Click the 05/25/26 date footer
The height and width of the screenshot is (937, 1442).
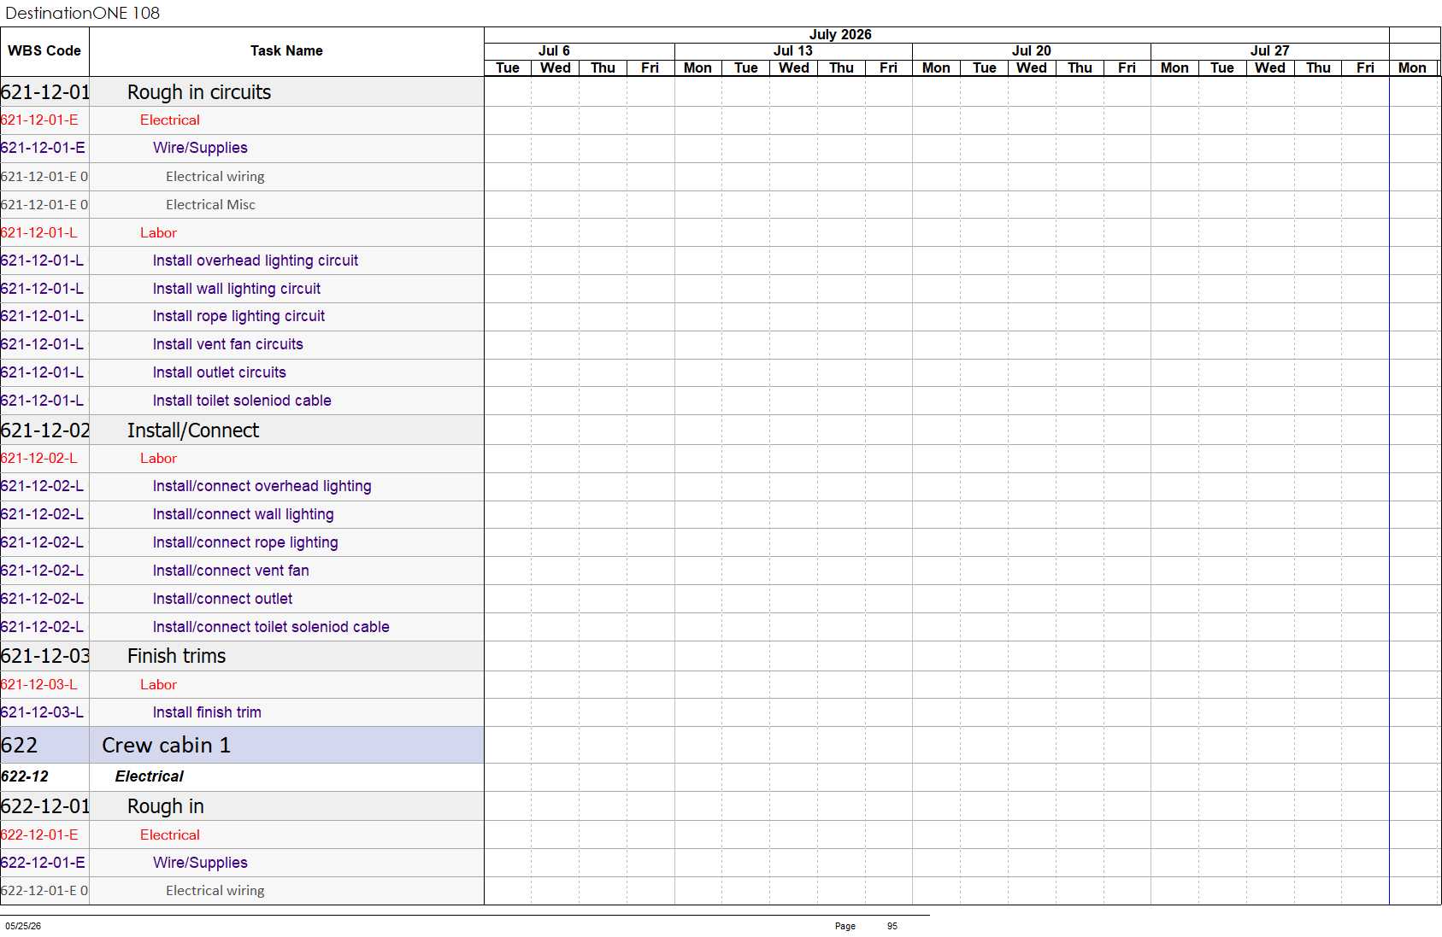click(x=23, y=926)
